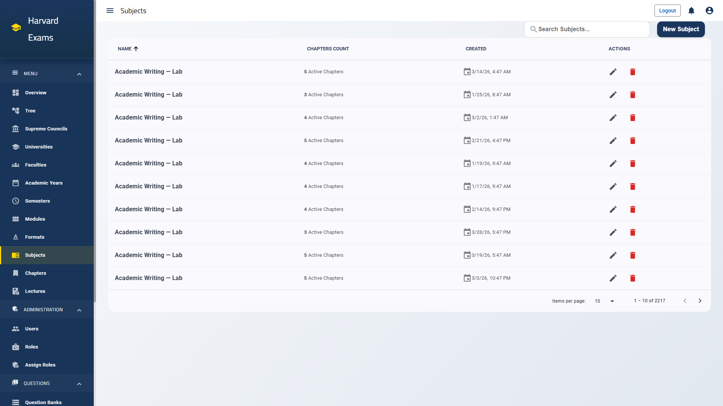Collapse the MENU section in sidebar
Viewport: 723px width, 406px height.
[x=79, y=74]
